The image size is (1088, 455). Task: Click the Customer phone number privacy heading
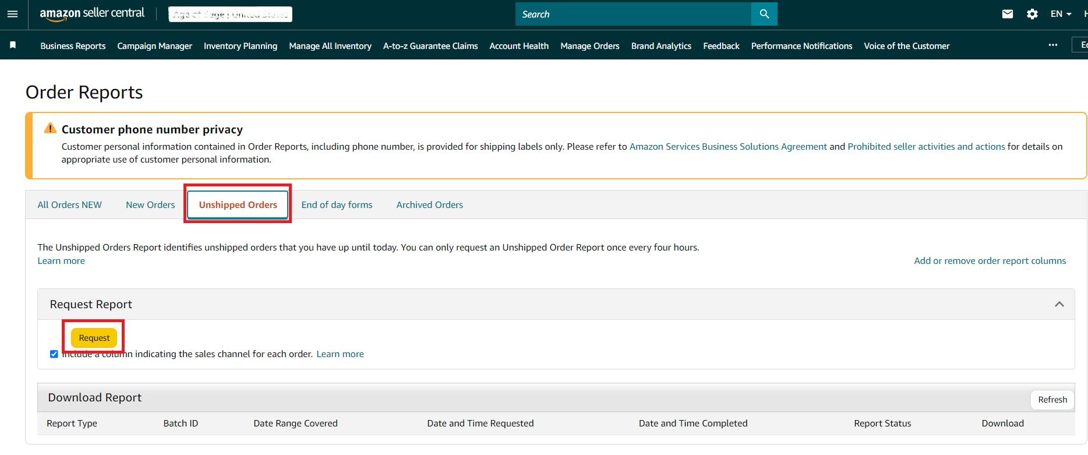coord(152,129)
